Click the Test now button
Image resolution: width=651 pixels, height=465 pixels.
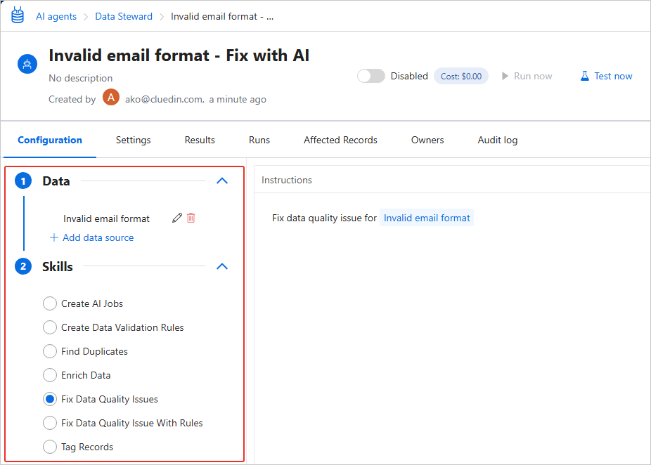(607, 76)
